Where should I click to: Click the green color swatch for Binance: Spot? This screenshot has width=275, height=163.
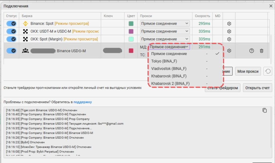point(131,24)
